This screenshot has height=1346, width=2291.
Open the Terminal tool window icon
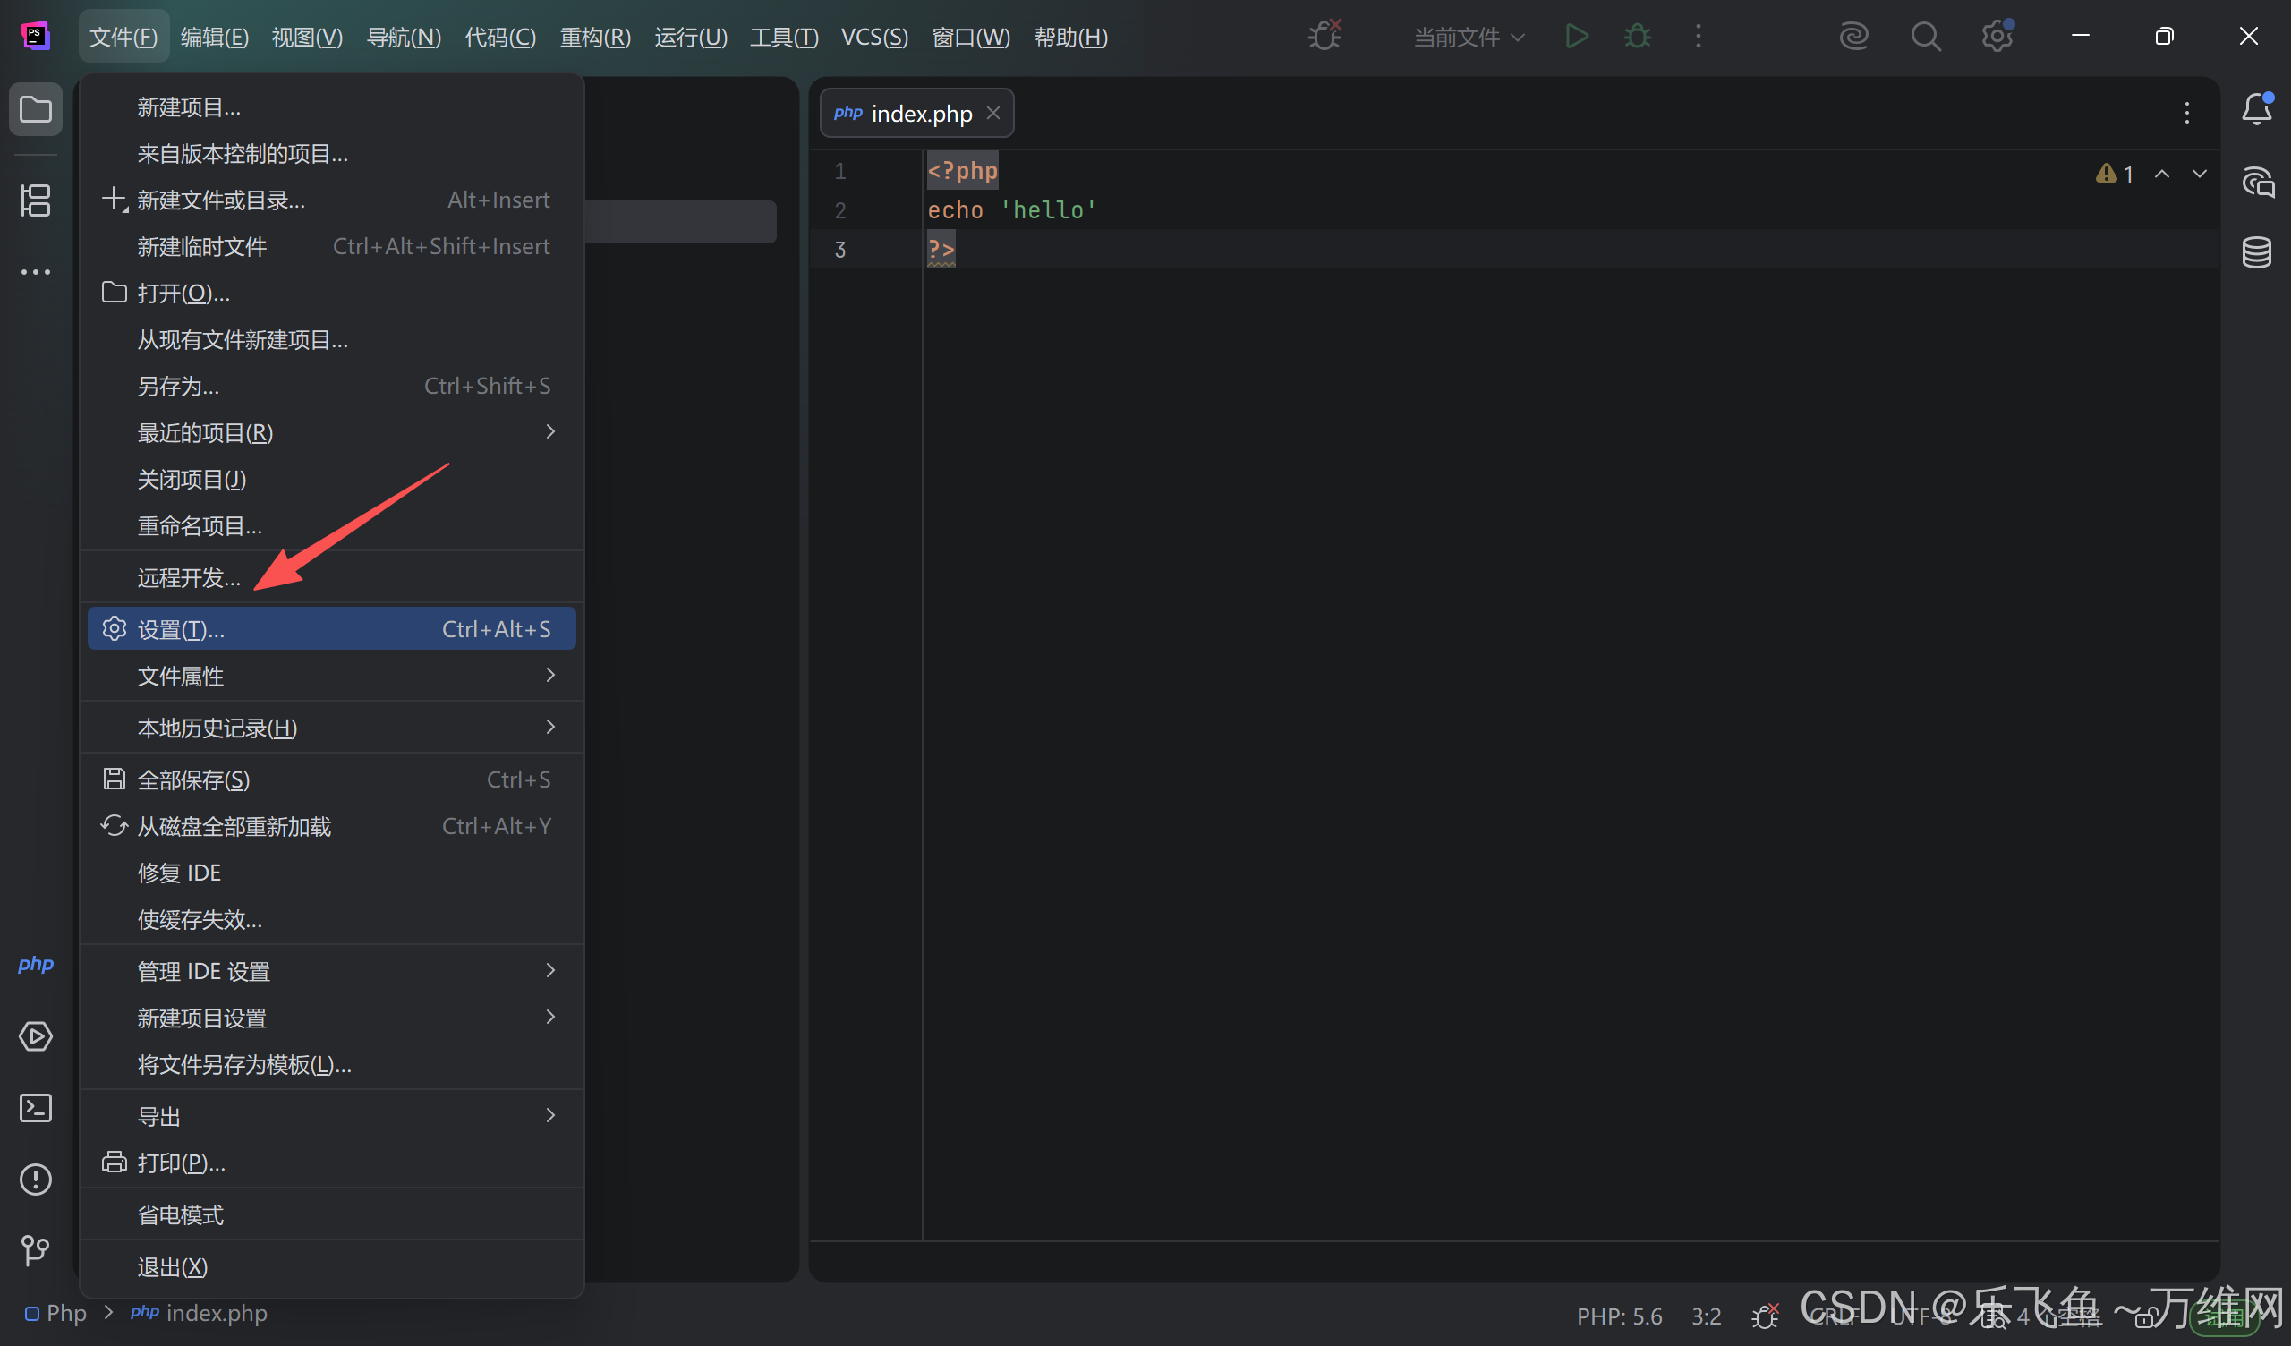pos(36,1108)
